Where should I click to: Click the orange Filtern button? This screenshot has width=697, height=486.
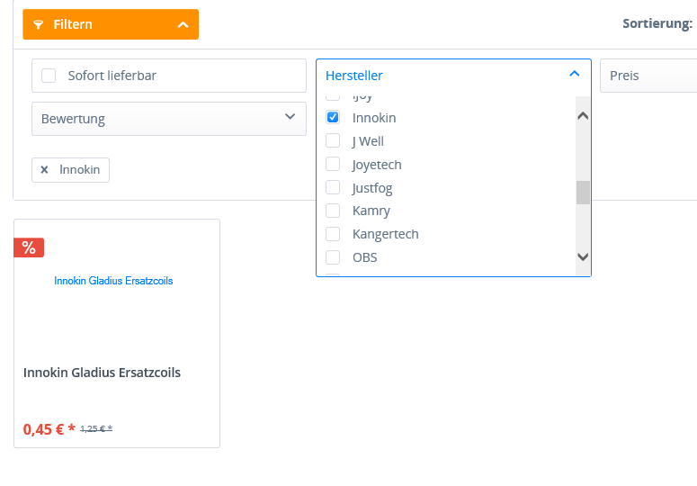[111, 24]
